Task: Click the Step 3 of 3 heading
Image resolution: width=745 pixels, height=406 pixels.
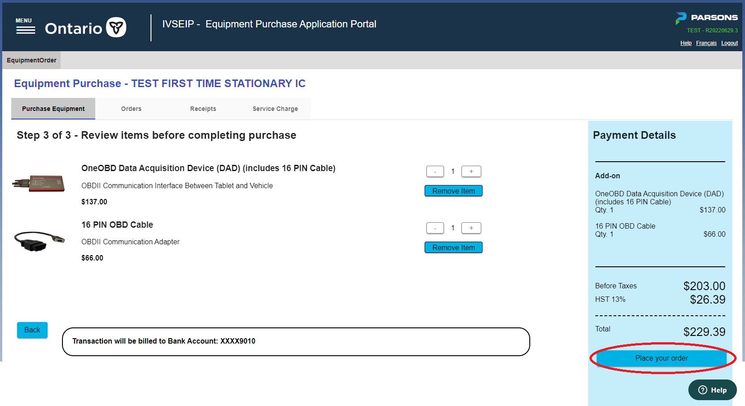Action: pos(156,135)
